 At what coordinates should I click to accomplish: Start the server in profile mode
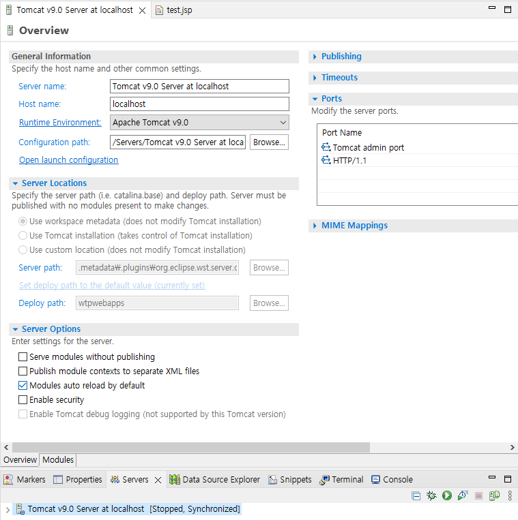point(463,495)
